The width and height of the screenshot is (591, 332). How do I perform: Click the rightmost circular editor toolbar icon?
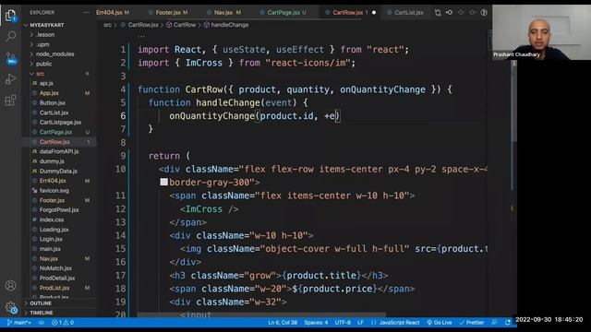pyautogui.click(x=484, y=12)
